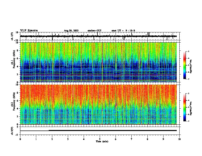
Task: Click the ch.1 spectrogram plot
Action: [98, 62]
